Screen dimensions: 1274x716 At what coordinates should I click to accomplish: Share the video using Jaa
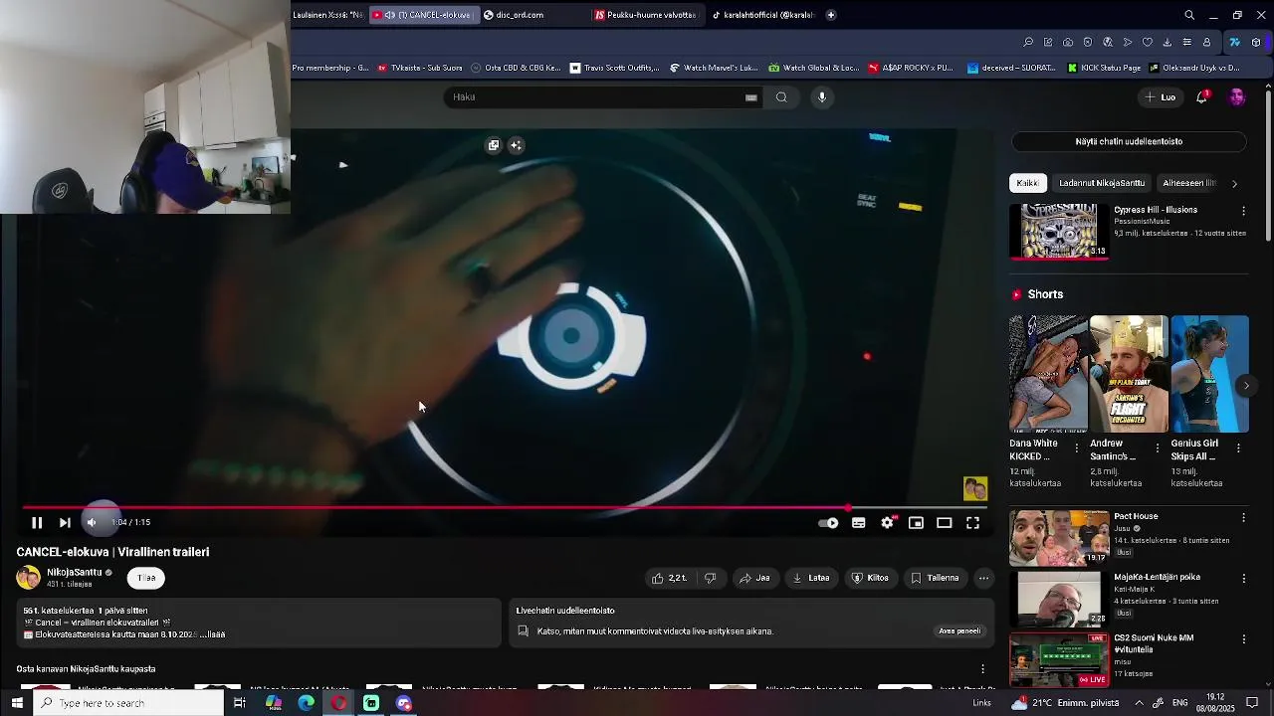click(754, 578)
